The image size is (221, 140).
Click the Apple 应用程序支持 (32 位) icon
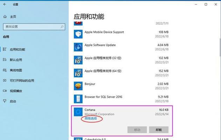pyautogui.click(x=78, y=60)
